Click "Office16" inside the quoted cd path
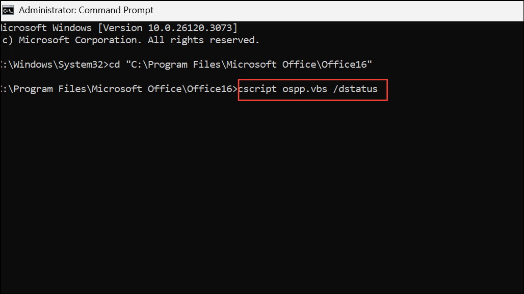This screenshot has width=524, height=294. click(x=348, y=64)
